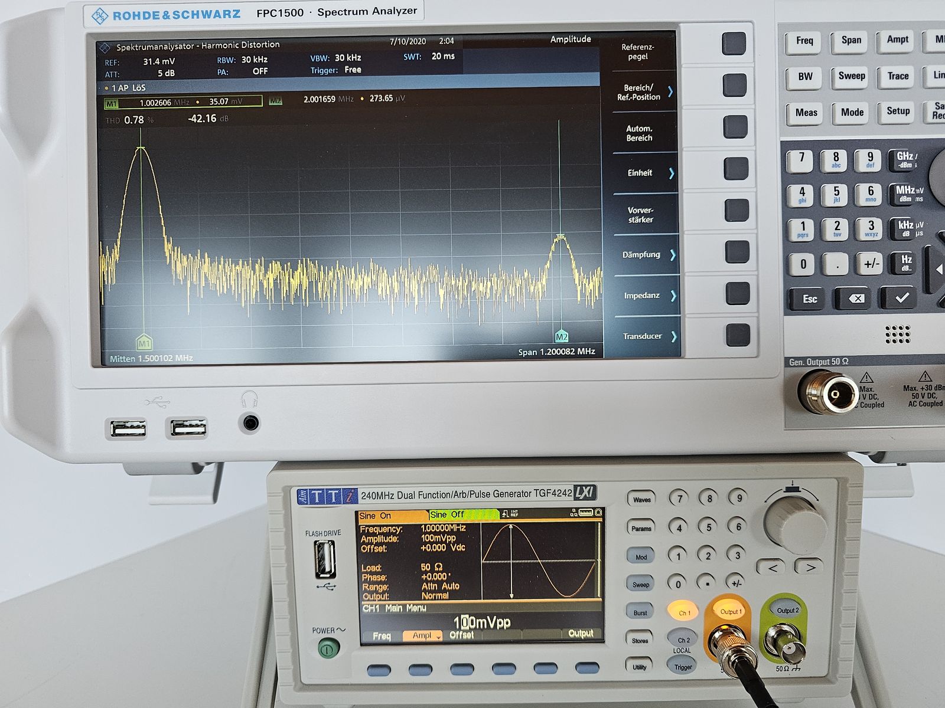Push the BW key on the analyzer
The image size is (945, 708).
(804, 77)
